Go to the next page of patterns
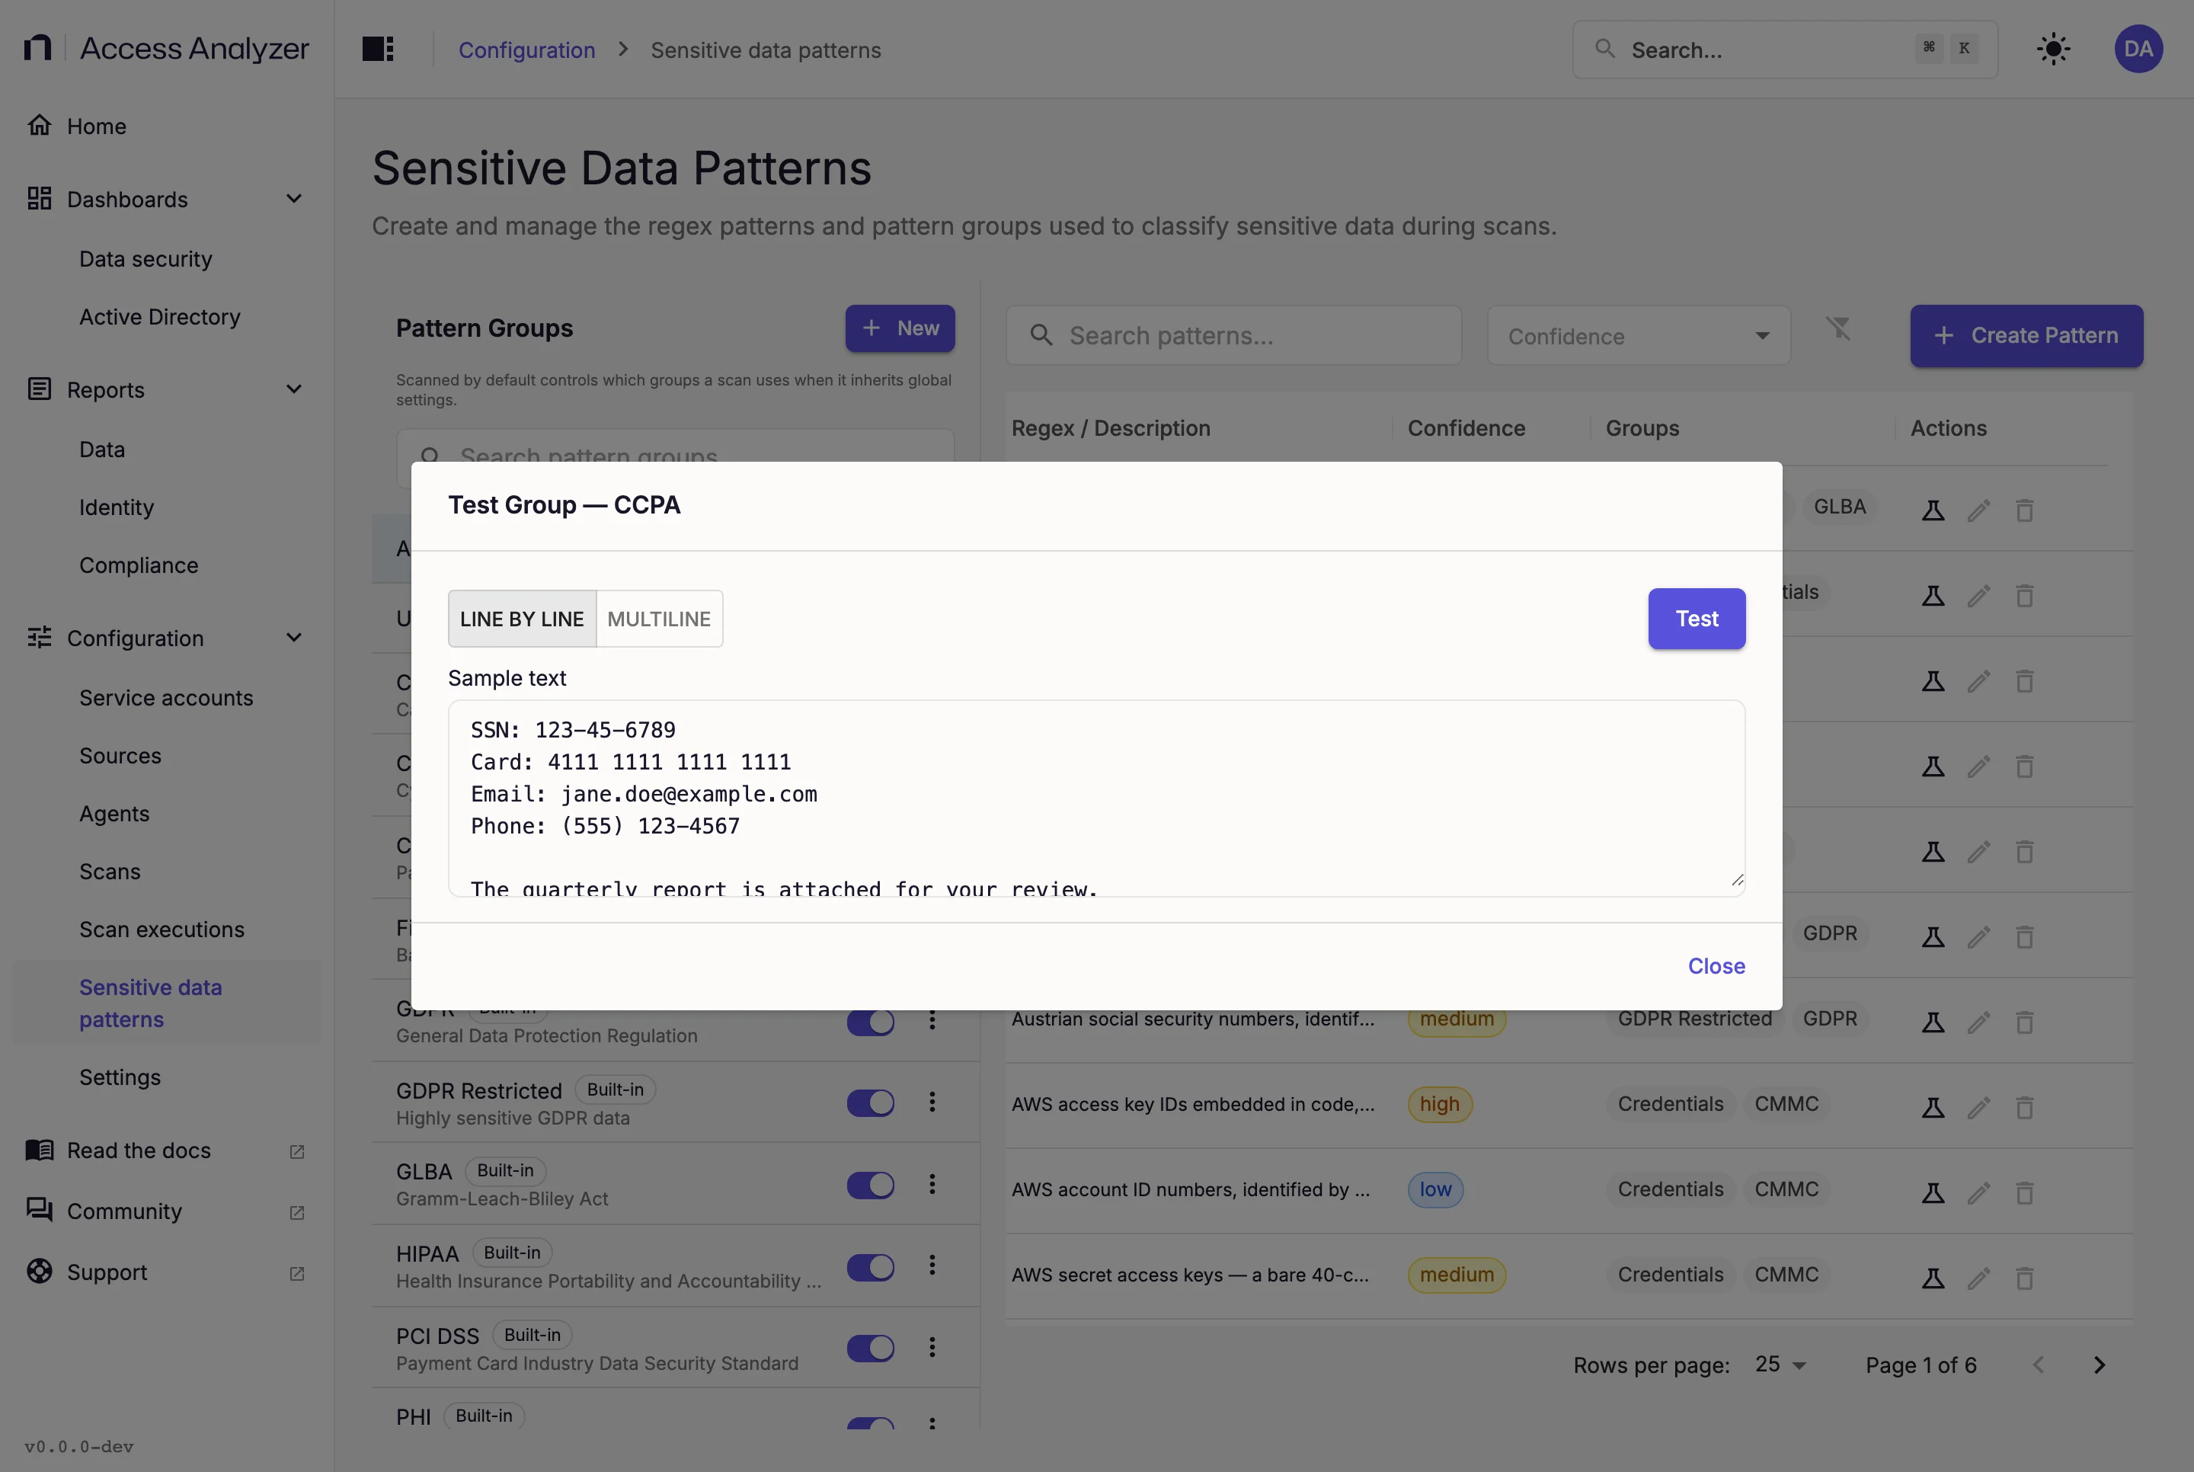This screenshot has width=2194, height=1472. click(x=2100, y=1365)
